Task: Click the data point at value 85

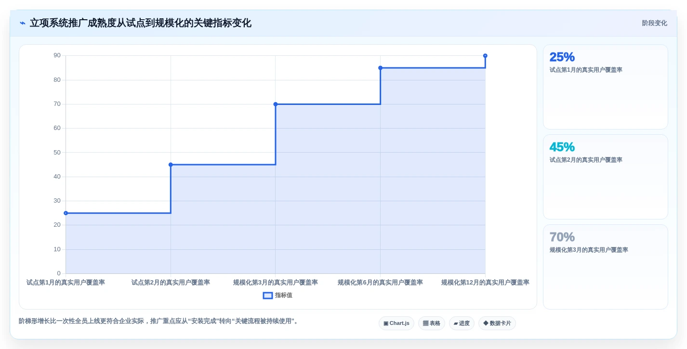Action: click(380, 68)
